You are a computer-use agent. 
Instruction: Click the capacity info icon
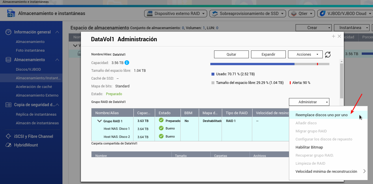point(127,63)
